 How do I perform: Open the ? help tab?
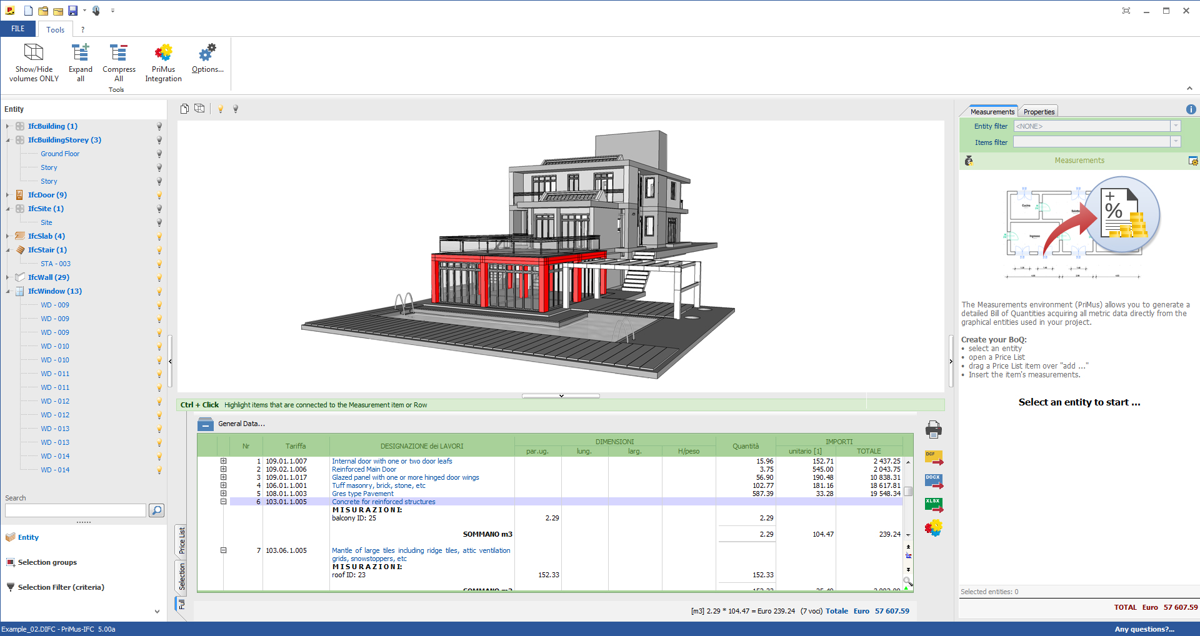(82, 29)
